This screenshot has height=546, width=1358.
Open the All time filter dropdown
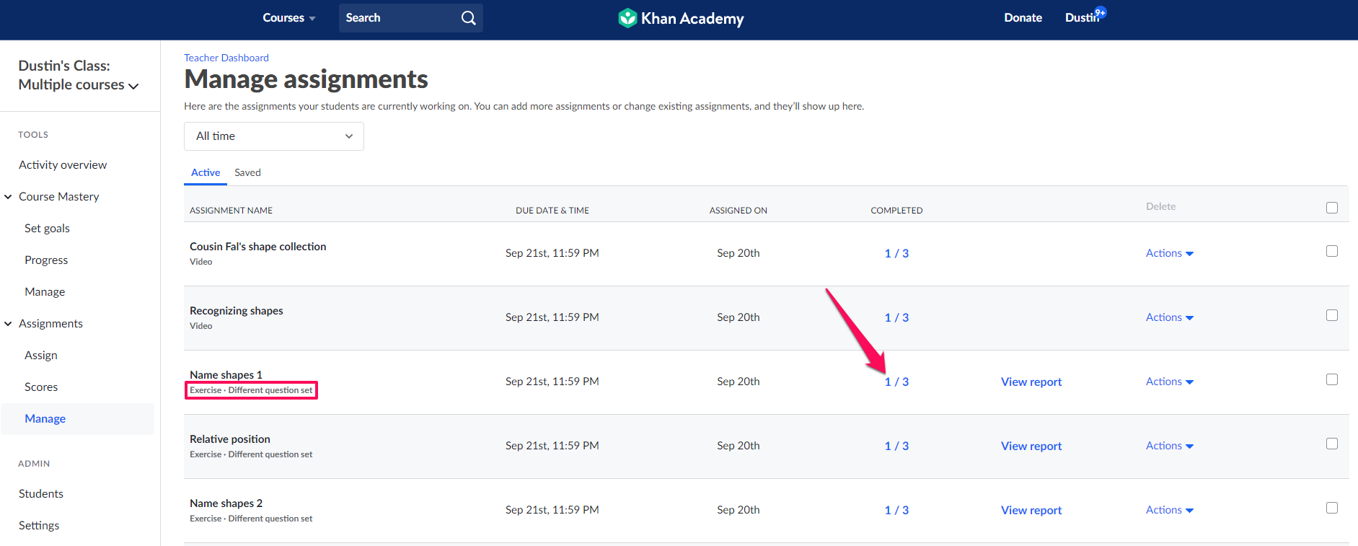pyautogui.click(x=274, y=136)
